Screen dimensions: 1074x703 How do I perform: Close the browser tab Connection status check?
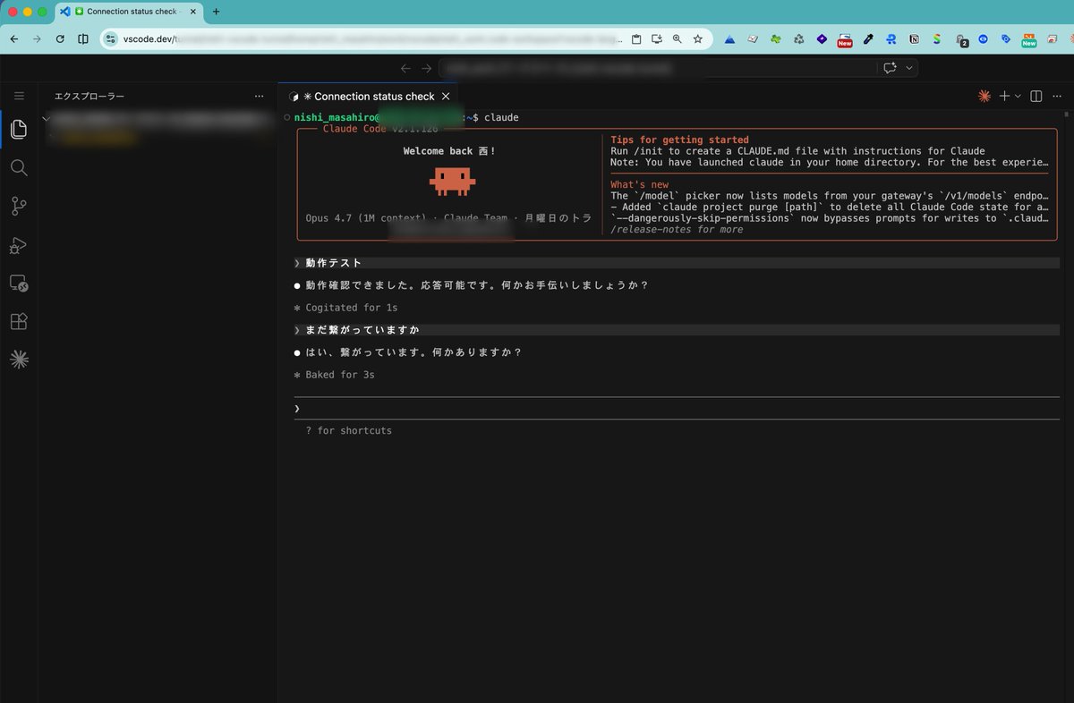(192, 12)
